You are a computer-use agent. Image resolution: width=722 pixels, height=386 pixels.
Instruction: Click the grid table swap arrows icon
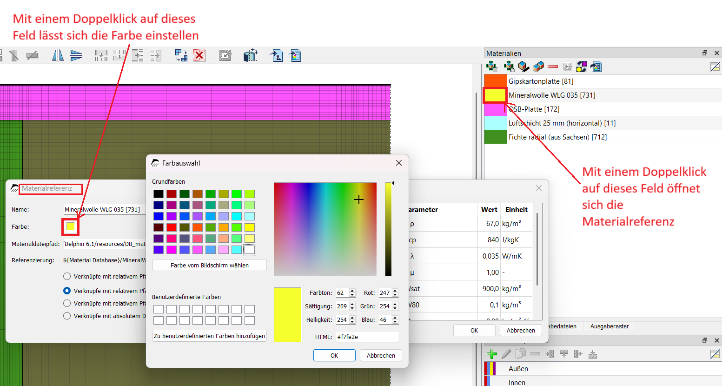coord(181,56)
